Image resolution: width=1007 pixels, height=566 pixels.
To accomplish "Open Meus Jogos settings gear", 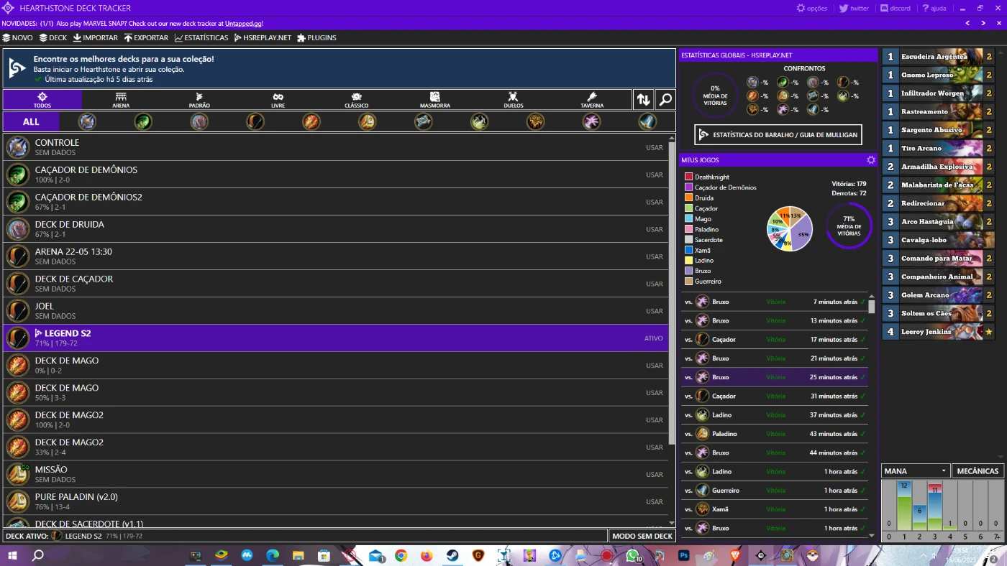I will pyautogui.click(x=871, y=160).
